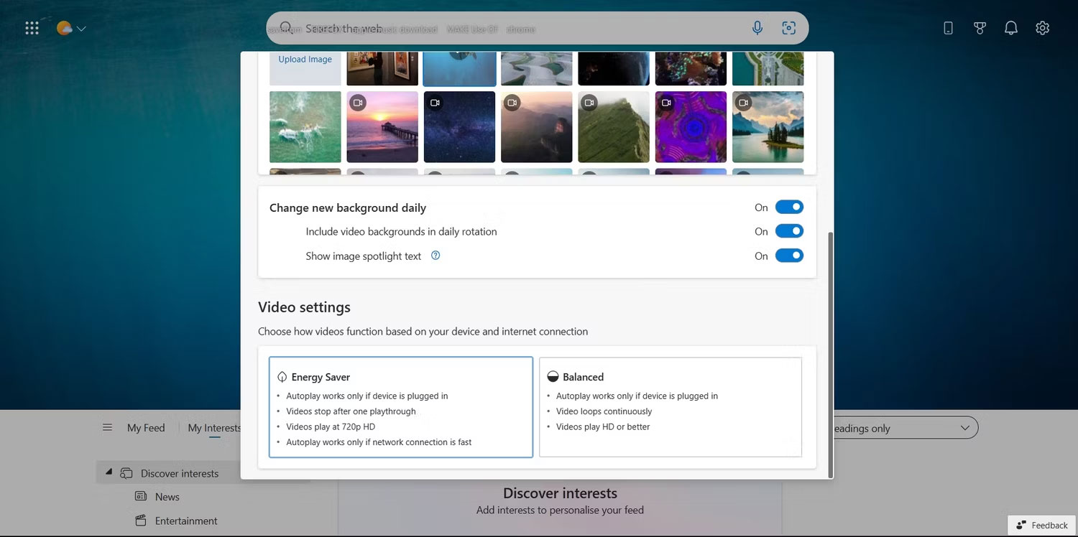The image size is (1078, 537).
Task: Turn off Show image spotlight text
Action: tap(789, 256)
